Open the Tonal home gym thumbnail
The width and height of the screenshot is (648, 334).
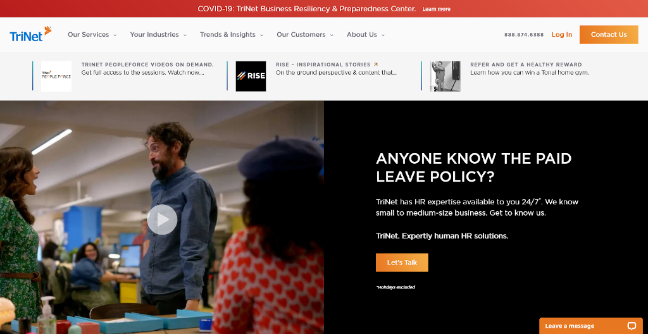tap(445, 76)
